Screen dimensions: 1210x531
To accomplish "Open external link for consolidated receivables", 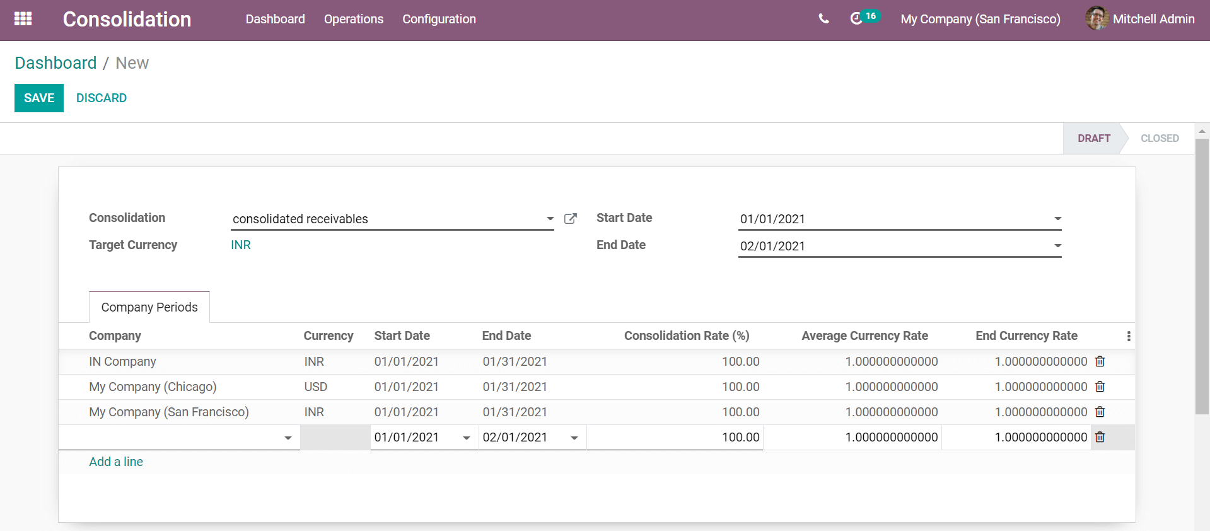I will (570, 219).
